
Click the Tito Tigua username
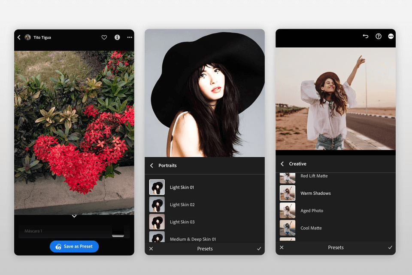click(x=42, y=37)
